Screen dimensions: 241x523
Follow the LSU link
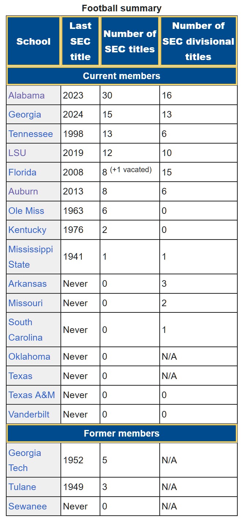pyautogui.click(x=17, y=153)
